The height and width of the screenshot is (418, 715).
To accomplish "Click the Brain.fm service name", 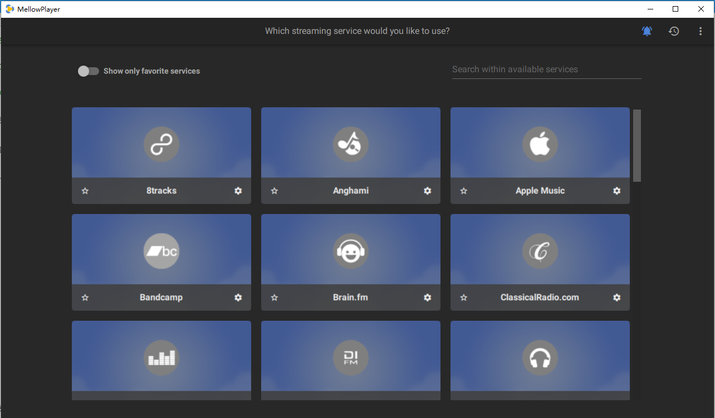I will [x=351, y=297].
